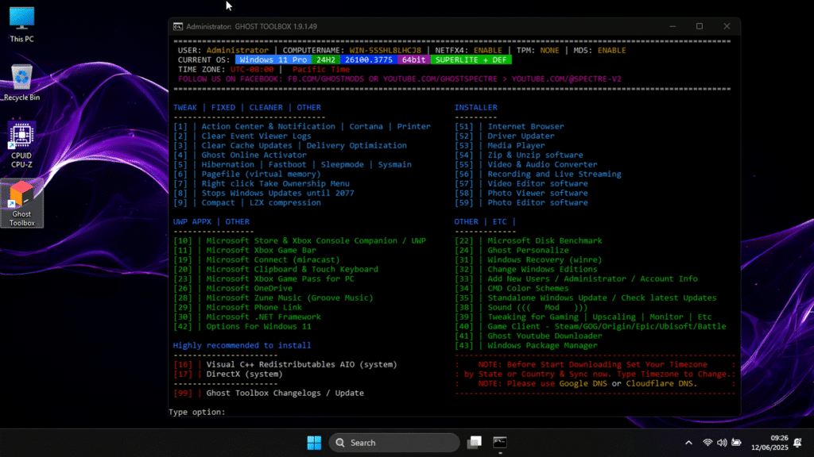Click the text 'Video Editor software'
The image size is (814, 457).
(538, 183)
